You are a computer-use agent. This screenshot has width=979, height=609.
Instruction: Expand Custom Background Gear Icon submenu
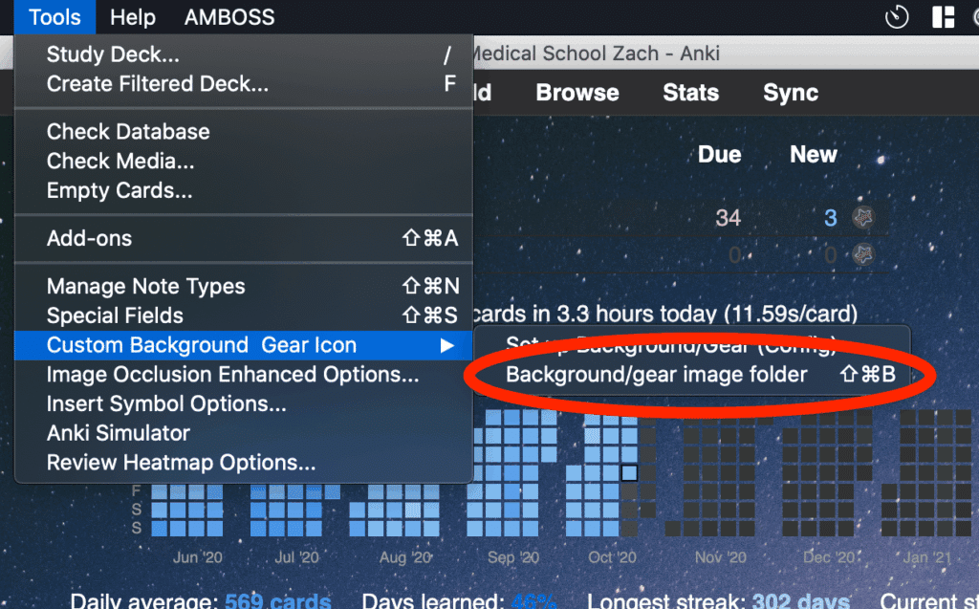[244, 345]
